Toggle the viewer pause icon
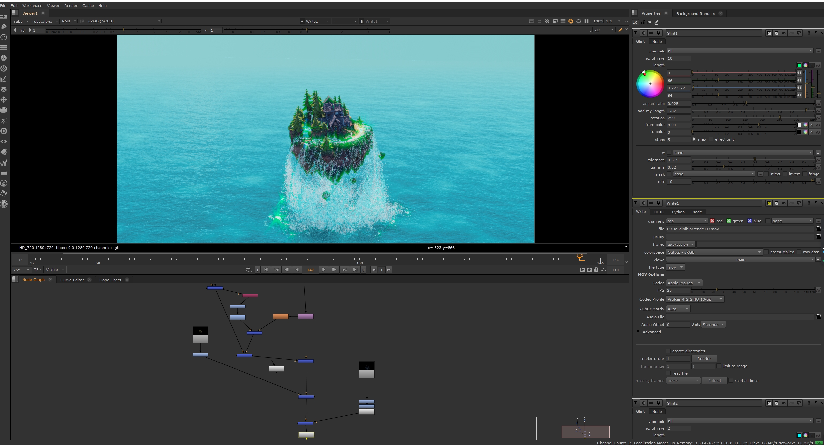Viewport: 824px width, 445px height. pyautogui.click(x=587, y=21)
